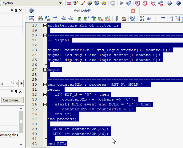183x148 pixels.
Task: Toggle bookmark with the green bookmark icon
Action: (80, 18)
